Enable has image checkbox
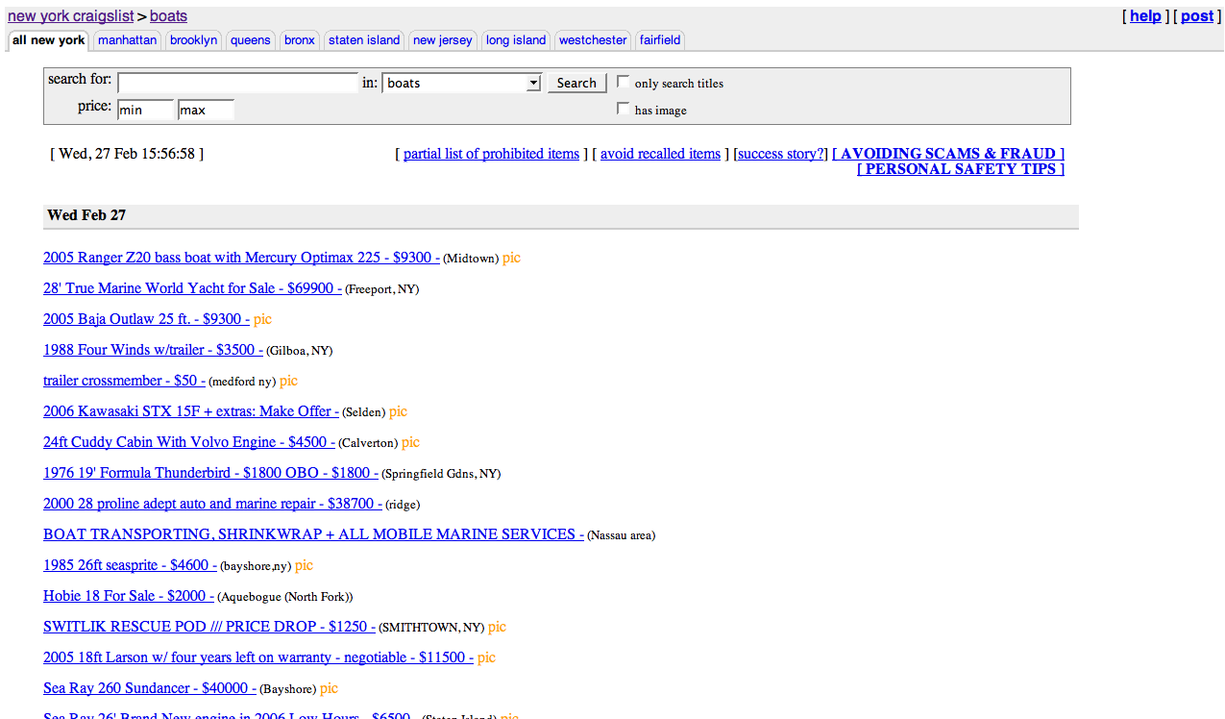Viewport: 1225px width, 719px height. [x=623, y=109]
